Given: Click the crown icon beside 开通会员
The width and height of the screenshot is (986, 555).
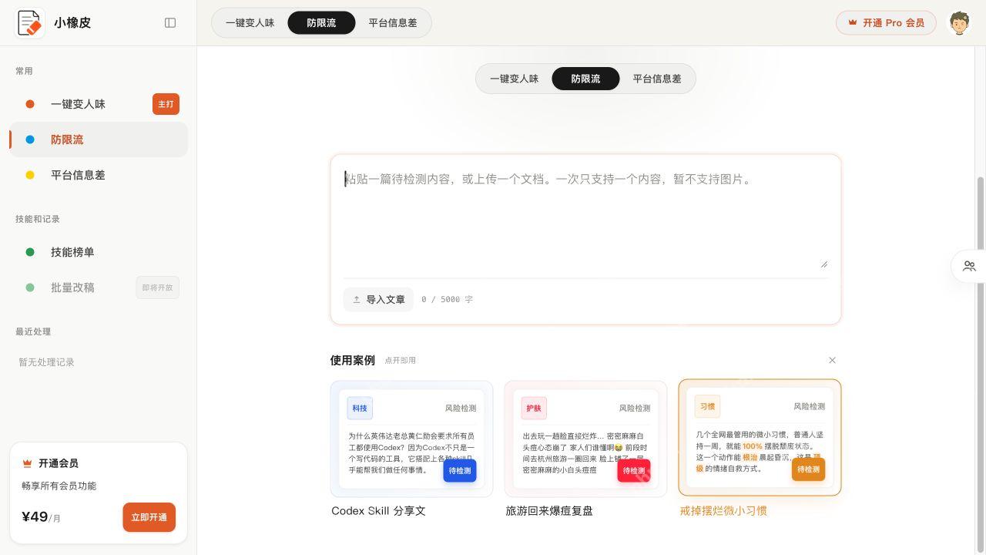Looking at the screenshot, I should point(27,463).
